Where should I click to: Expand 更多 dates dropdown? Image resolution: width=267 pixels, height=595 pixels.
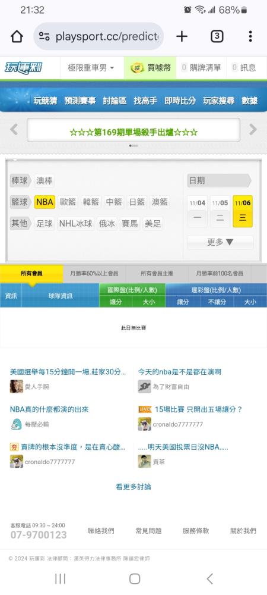pos(220,242)
